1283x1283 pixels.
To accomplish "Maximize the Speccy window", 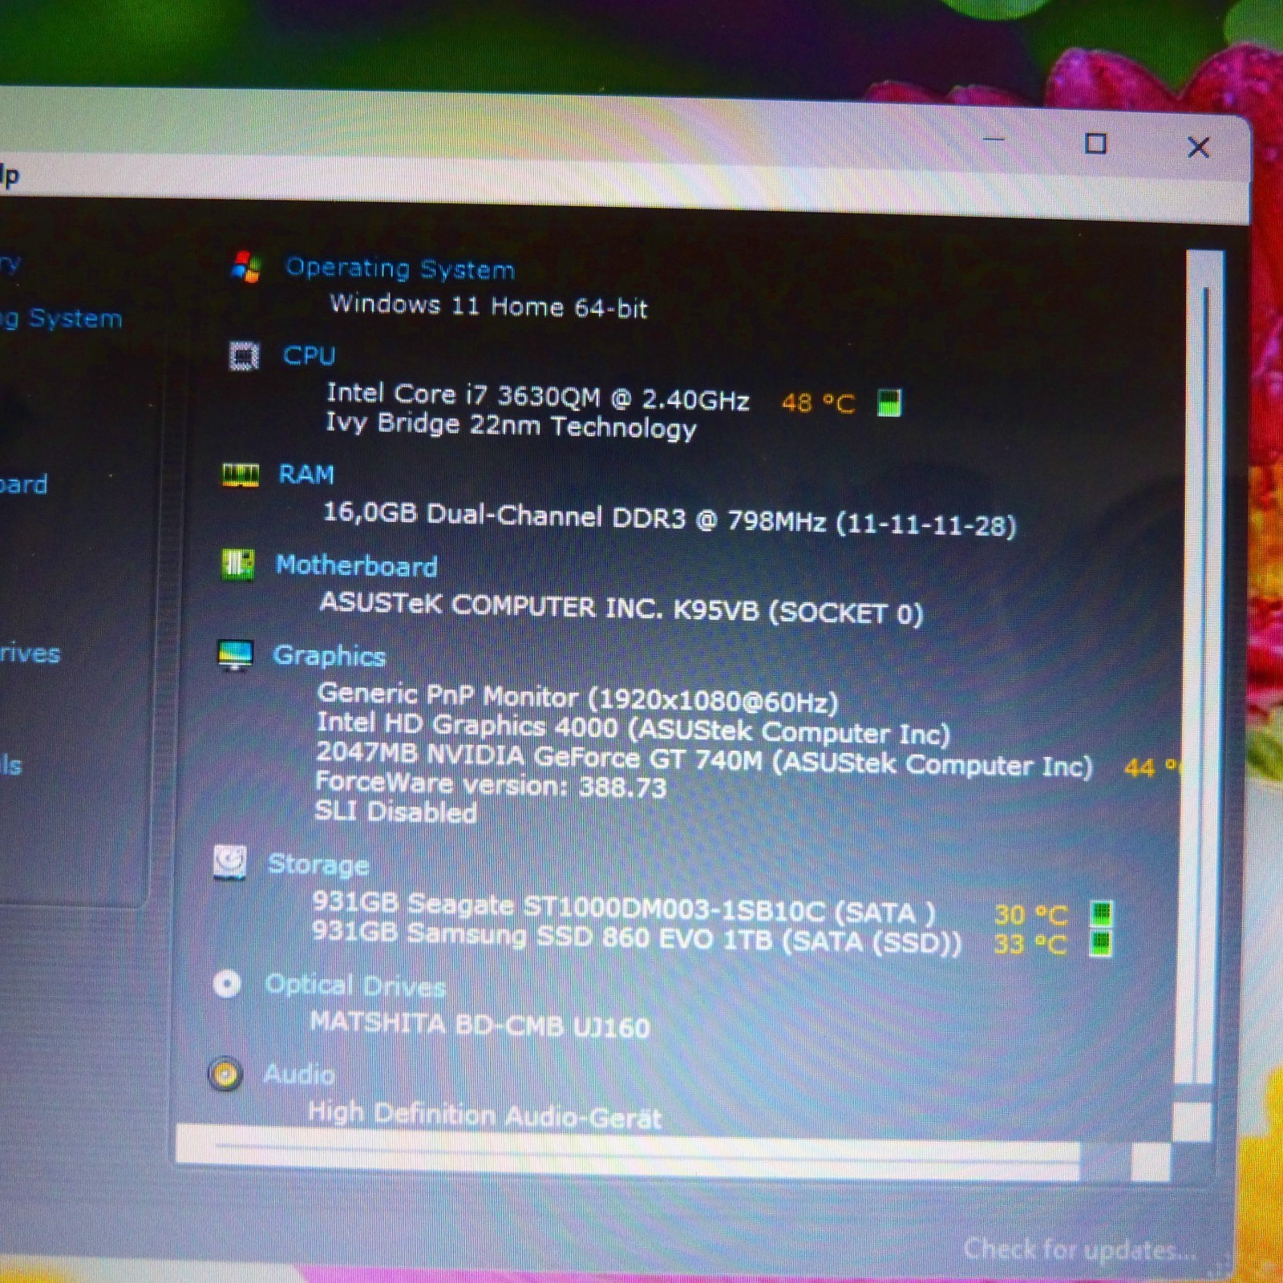I will (1095, 144).
